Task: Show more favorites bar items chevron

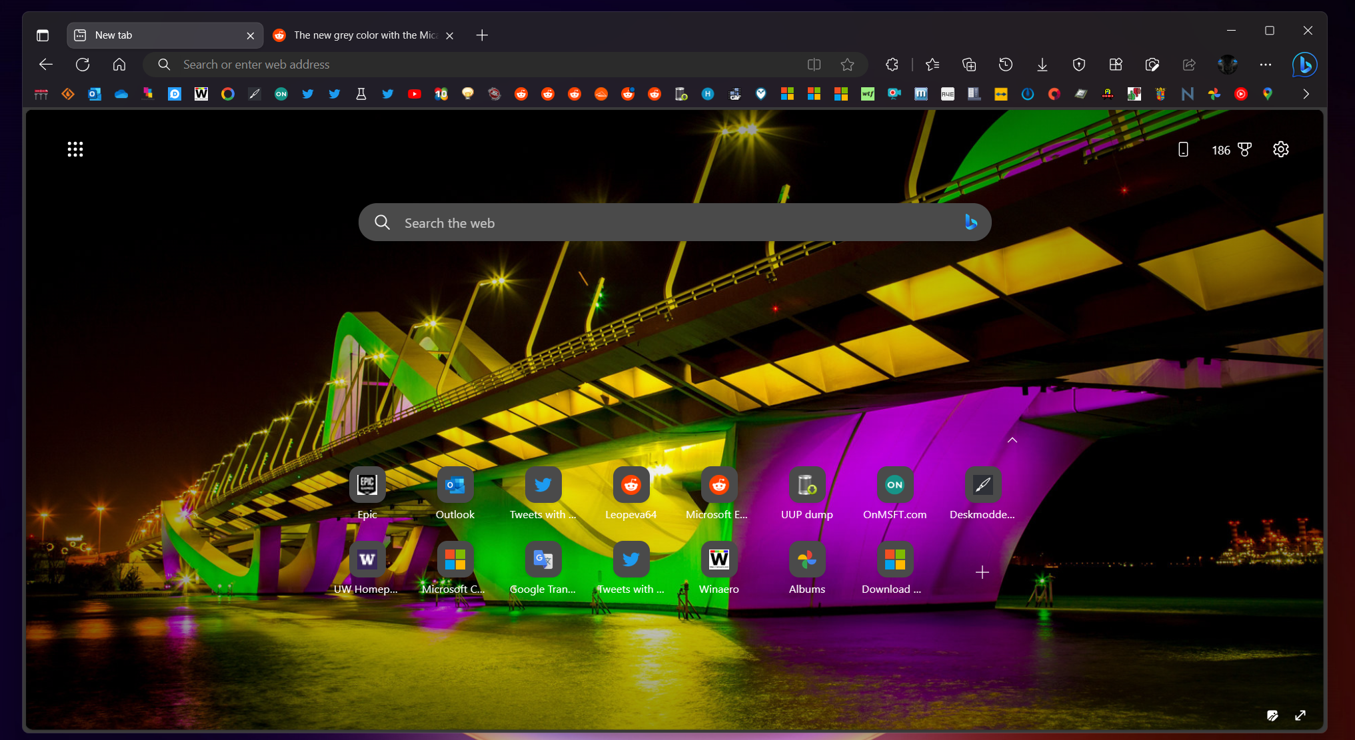Action: [1306, 94]
